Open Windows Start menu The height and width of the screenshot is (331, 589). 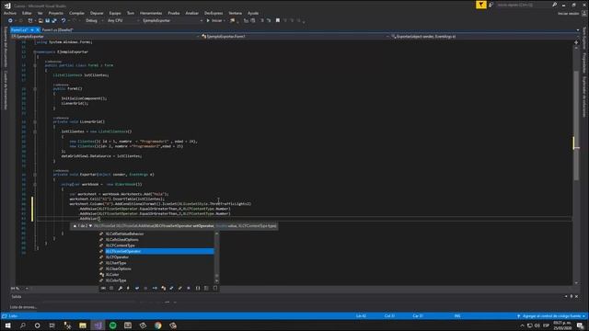[x=7, y=325]
